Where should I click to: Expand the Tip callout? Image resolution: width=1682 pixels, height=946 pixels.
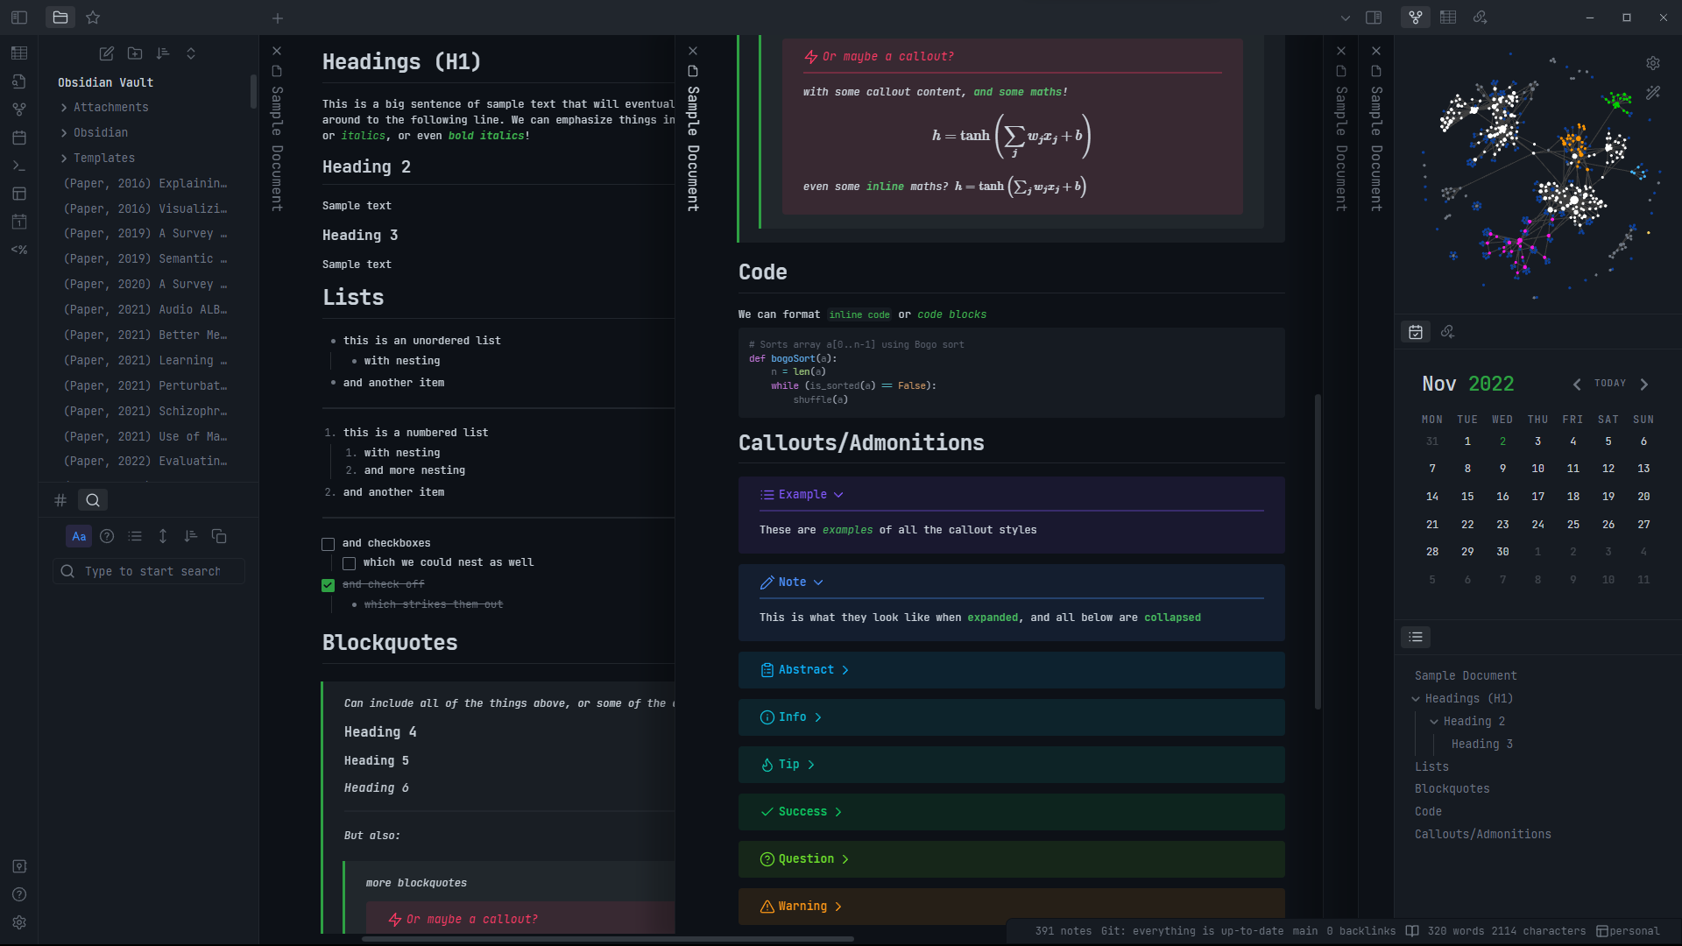(811, 765)
